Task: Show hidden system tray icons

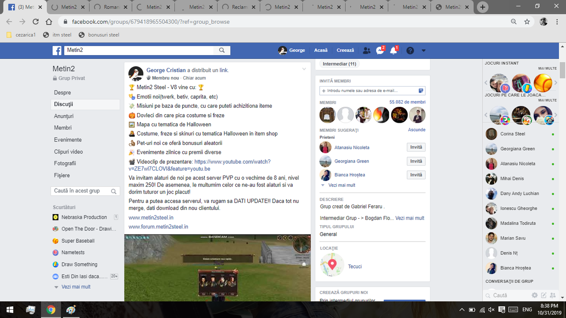Action: 462,310
